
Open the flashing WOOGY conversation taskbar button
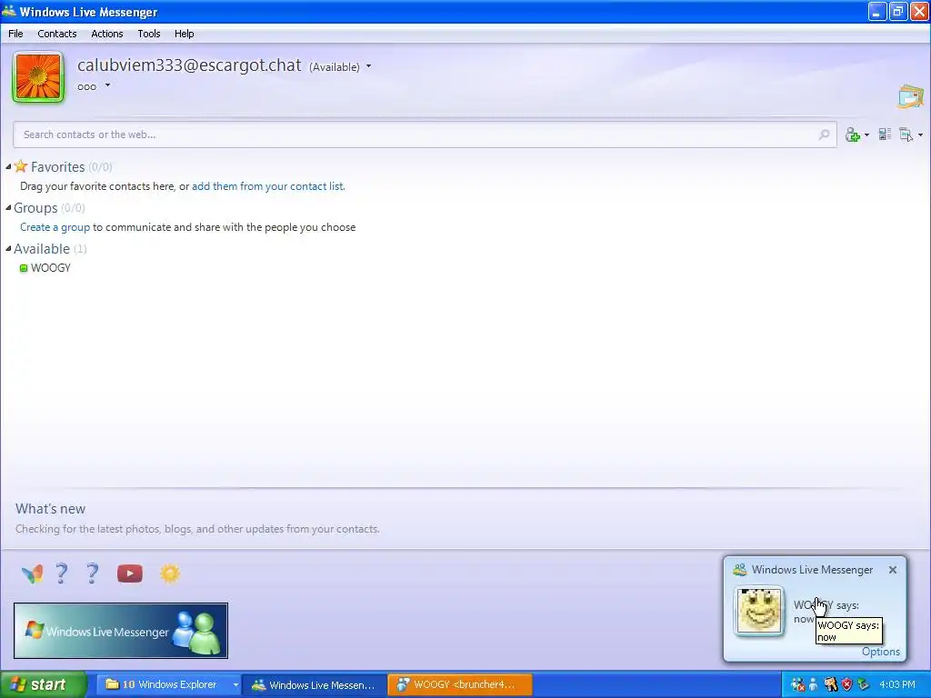(459, 684)
